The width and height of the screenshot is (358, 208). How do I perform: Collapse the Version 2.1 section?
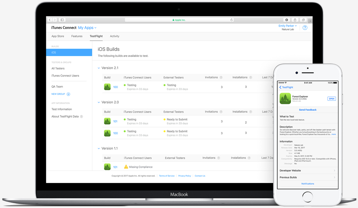[x=98, y=68]
